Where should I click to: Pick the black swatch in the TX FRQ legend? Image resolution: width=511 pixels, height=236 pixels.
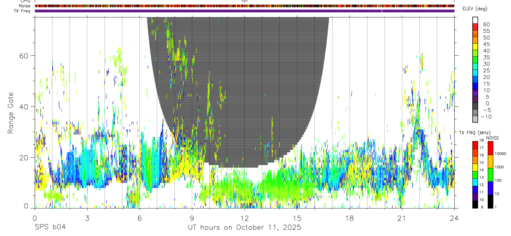tap(475, 204)
